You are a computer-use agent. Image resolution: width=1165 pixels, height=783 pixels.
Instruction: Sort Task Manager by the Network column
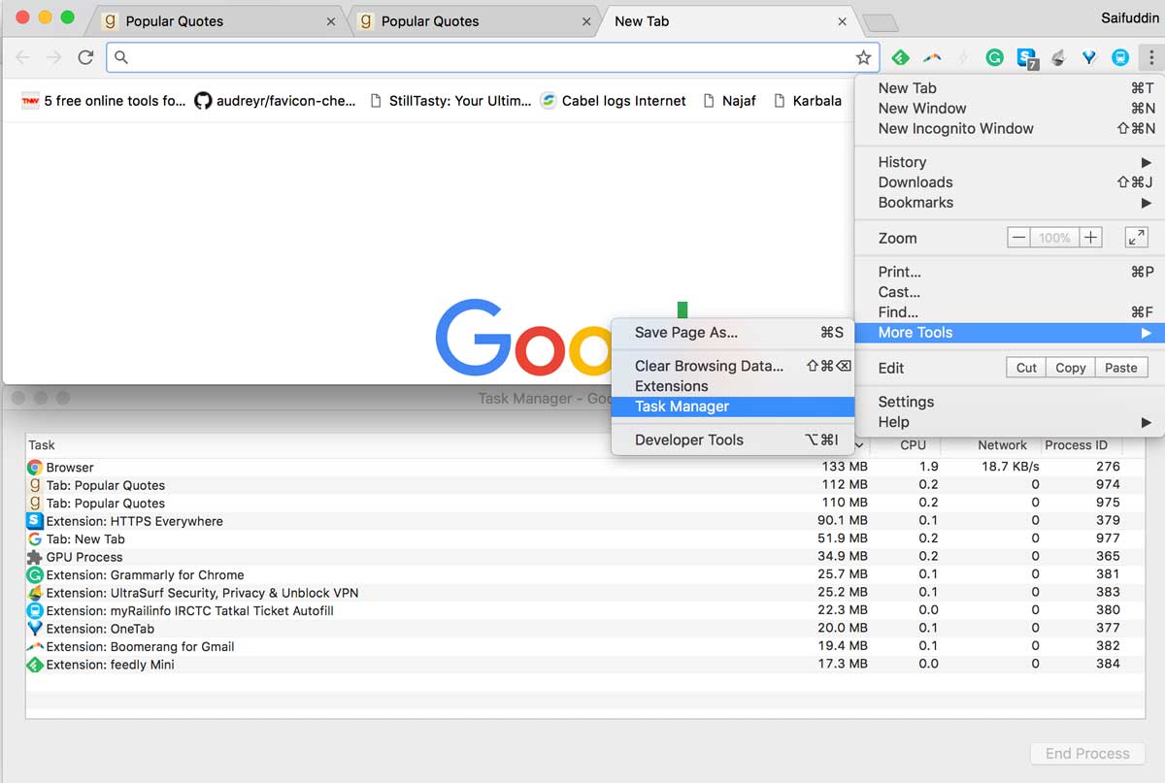coord(1002,445)
